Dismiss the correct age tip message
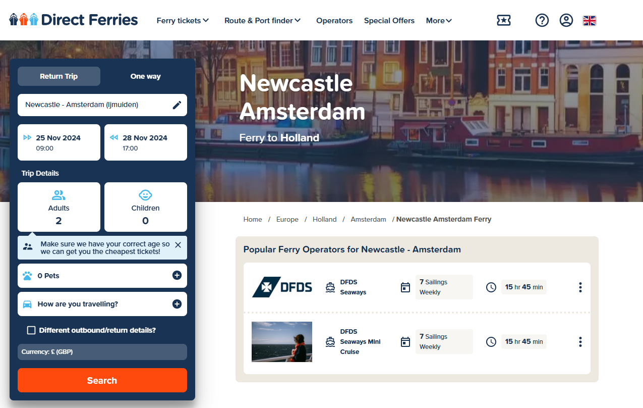The image size is (643, 408). click(x=178, y=245)
